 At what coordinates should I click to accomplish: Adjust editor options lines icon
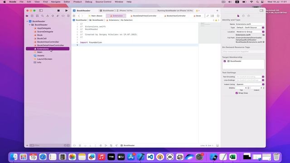pos(213,16)
